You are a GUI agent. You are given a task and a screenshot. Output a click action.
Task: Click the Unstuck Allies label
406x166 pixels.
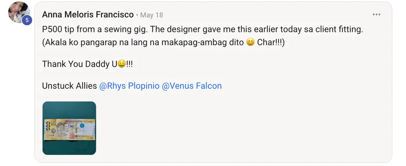(69, 86)
